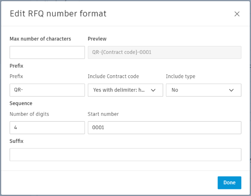Screen dimensions: 251x196
Task: Click the Edit RFQ number format title
Action: (x=58, y=14)
